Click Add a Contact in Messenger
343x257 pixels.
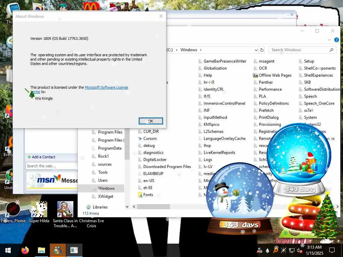[x=41, y=157]
